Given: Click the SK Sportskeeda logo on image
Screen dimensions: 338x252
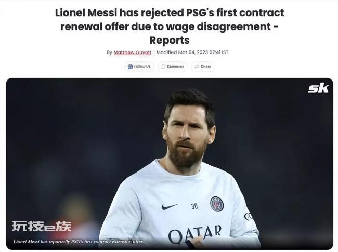Looking at the screenshot, I should 318,89.
